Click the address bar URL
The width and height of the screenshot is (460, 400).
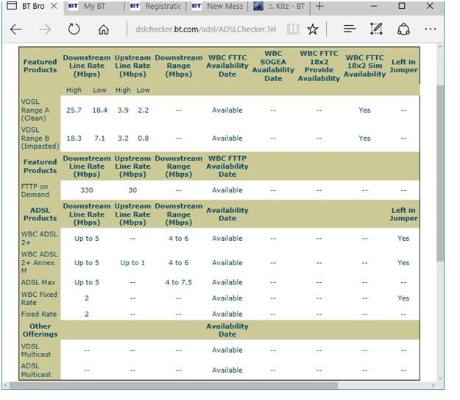[205, 29]
